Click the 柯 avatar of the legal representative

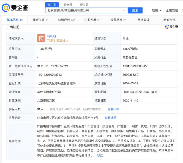[41, 38]
